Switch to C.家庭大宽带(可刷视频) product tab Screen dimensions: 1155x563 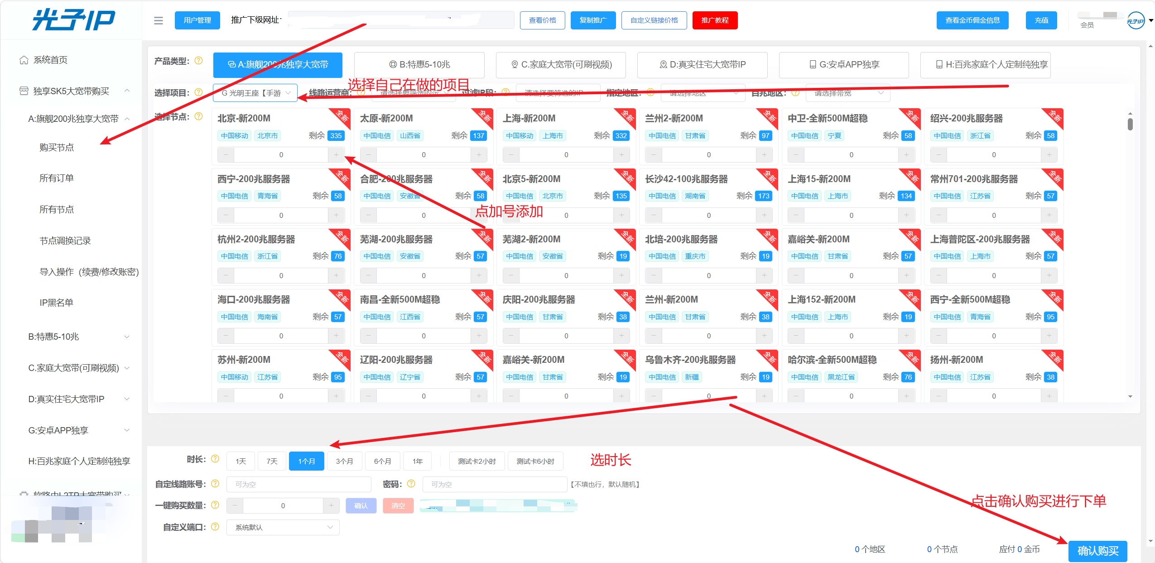click(x=561, y=65)
